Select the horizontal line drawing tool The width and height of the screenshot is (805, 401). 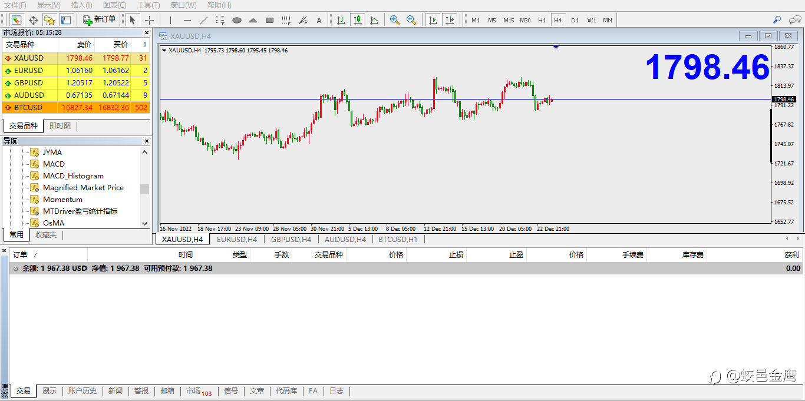pos(187,20)
